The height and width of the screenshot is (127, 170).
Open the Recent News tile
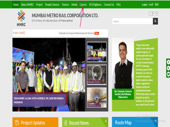pos(85,122)
